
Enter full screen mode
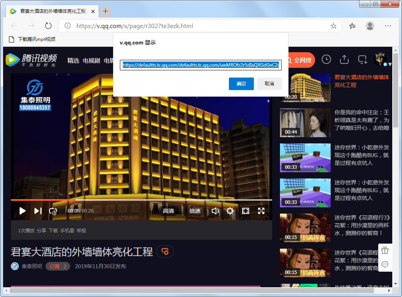click(x=261, y=211)
